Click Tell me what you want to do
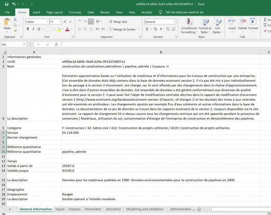 pos(184,12)
